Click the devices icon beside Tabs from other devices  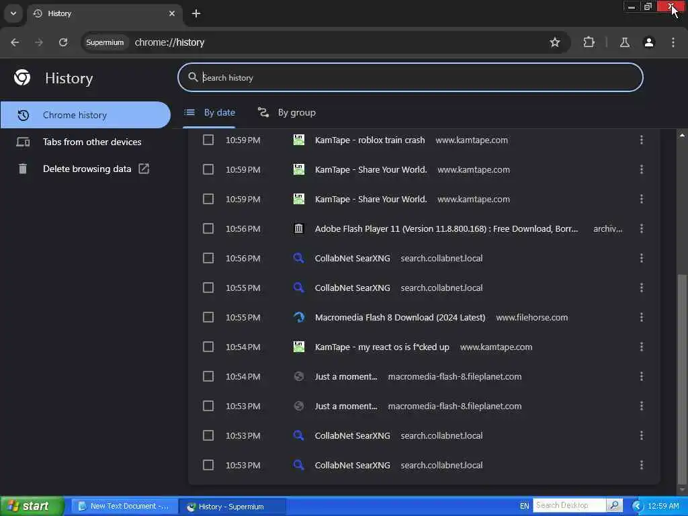coord(23,142)
